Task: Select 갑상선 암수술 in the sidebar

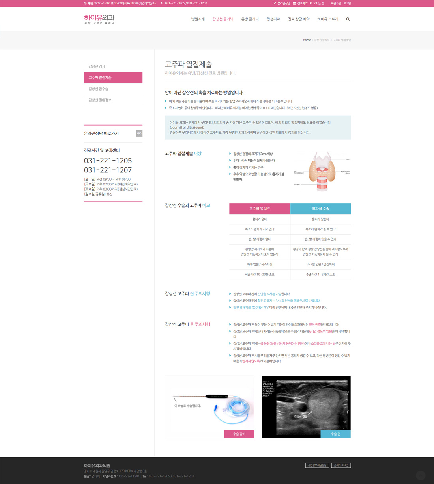Action: pos(113,89)
